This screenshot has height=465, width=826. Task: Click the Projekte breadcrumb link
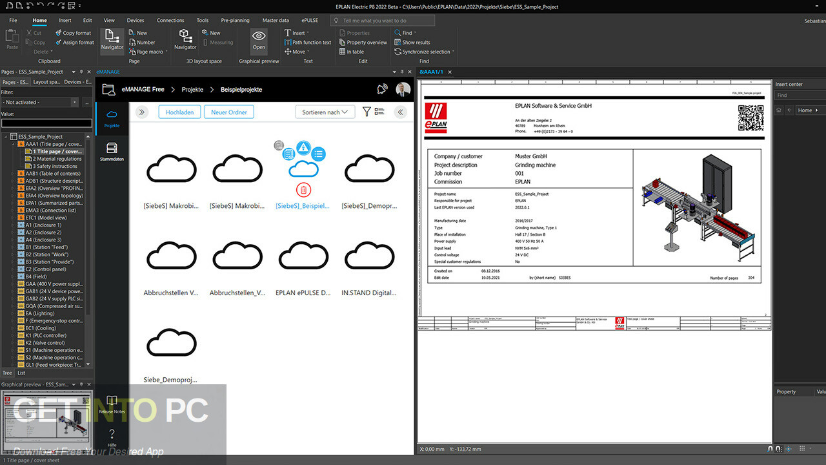pyautogui.click(x=192, y=90)
